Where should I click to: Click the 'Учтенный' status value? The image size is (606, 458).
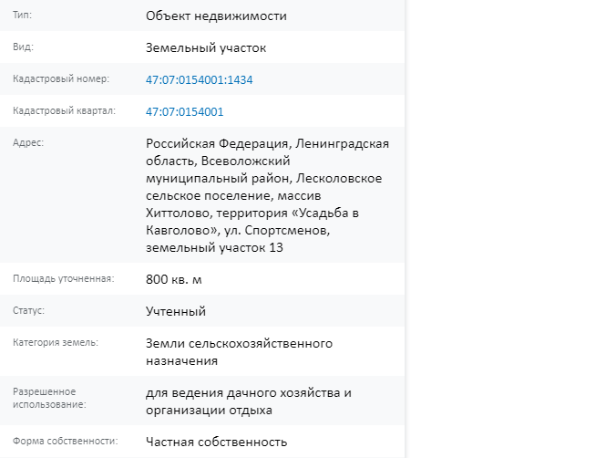click(176, 311)
